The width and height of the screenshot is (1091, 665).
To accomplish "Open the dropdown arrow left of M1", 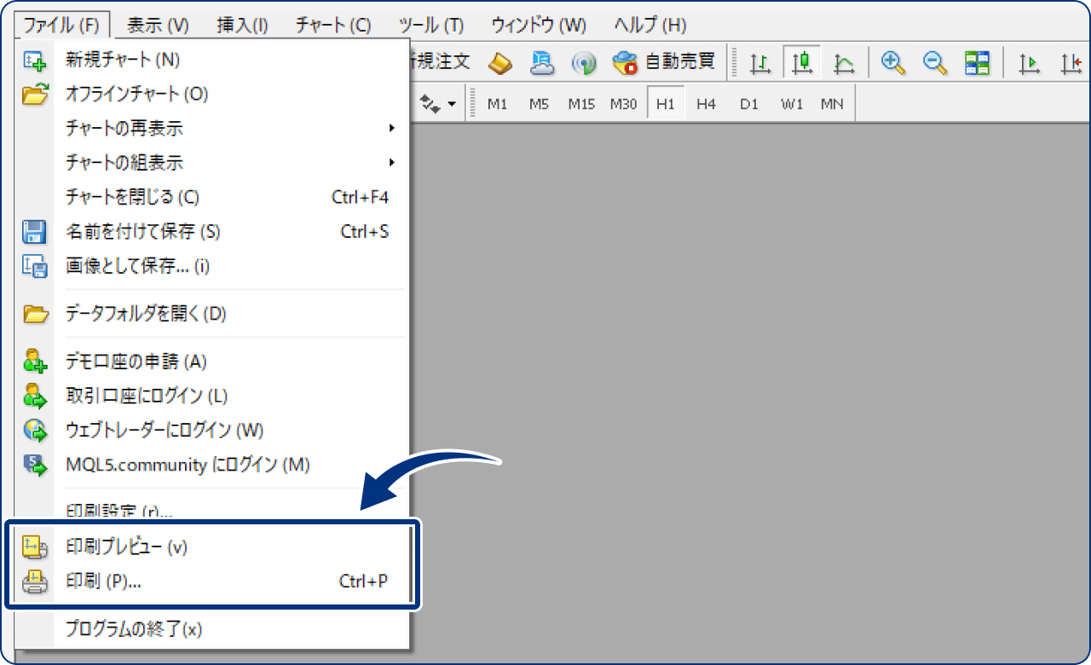I will point(451,104).
